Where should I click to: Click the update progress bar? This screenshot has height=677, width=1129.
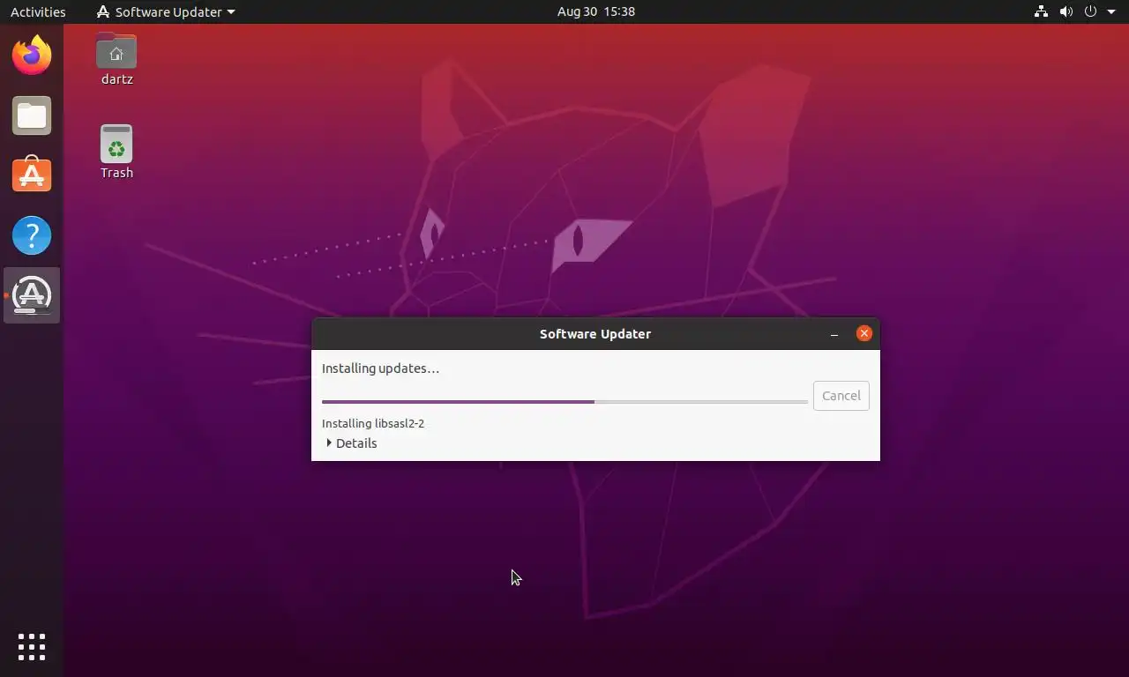(564, 402)
